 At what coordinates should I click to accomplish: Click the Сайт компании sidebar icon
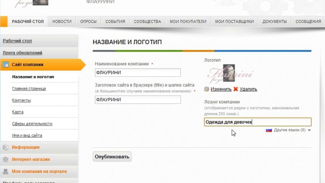coord(6,65)
